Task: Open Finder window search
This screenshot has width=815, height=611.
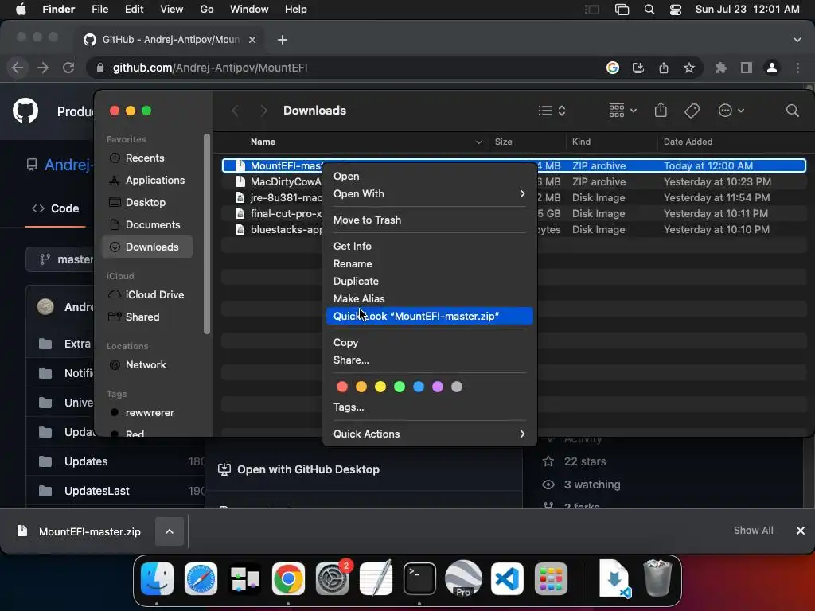Action: click(x=792, y=110)
